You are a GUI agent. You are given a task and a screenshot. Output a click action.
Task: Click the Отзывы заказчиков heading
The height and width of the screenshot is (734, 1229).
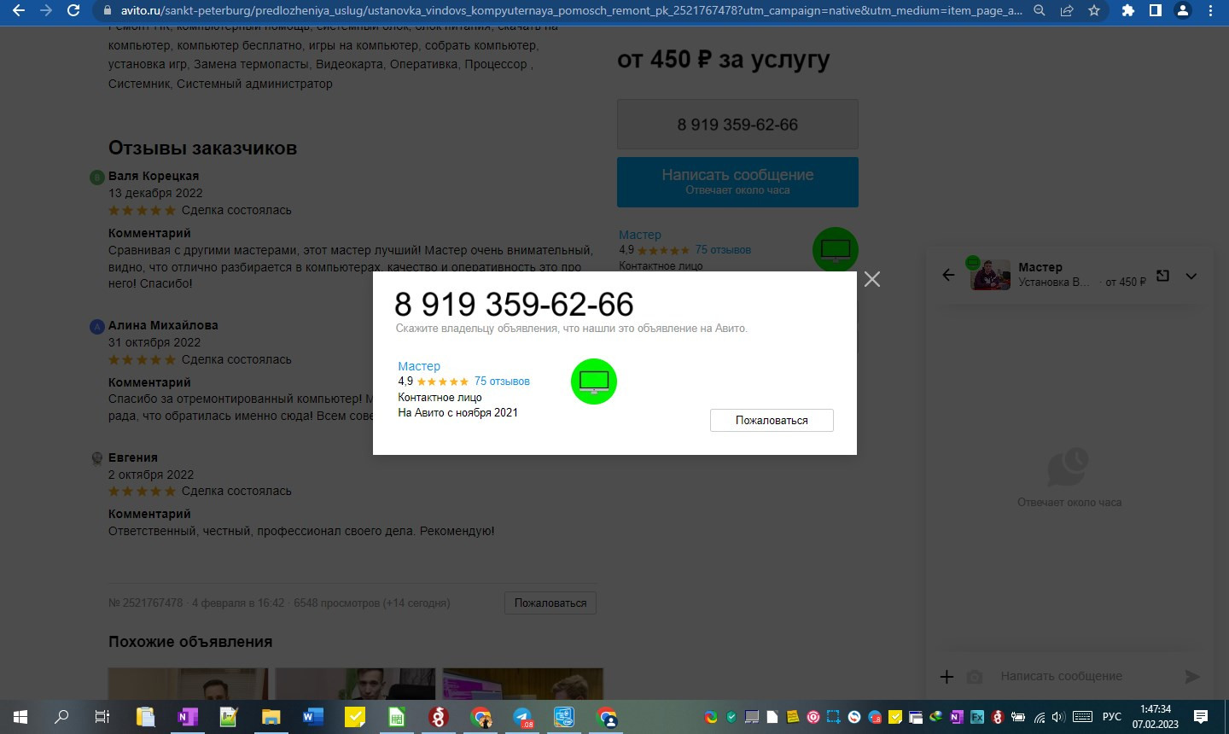coord(202,148)
